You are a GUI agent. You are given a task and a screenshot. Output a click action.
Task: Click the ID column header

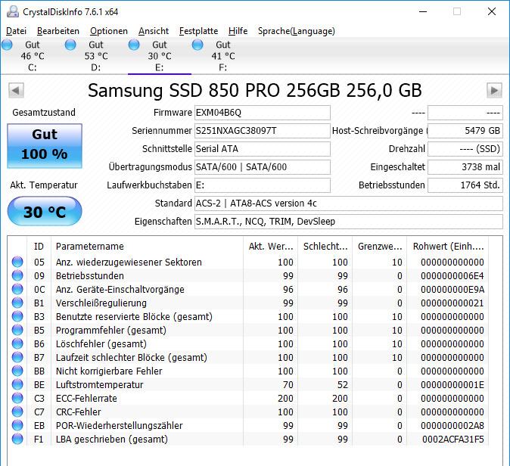[x=39, y=246]
